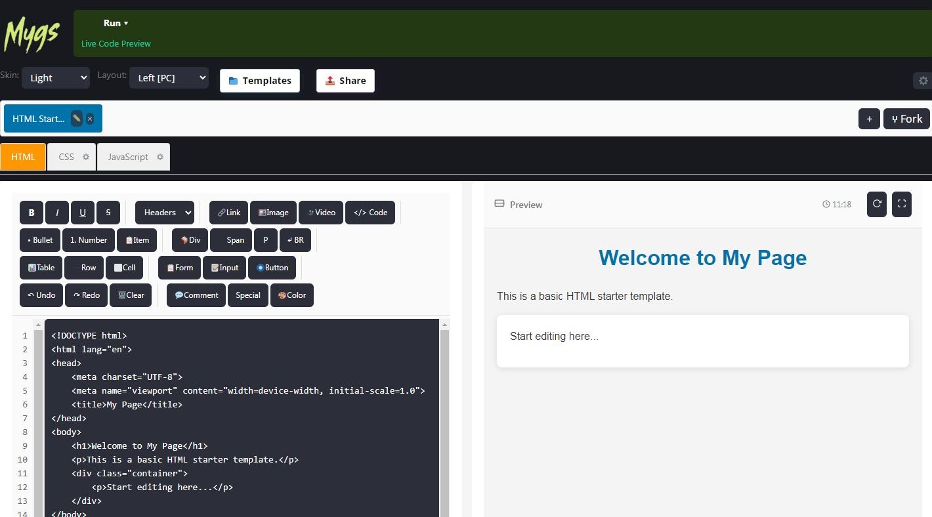The height and width of the screenshot is (517, 932).
Task: Insert a Table element
Action: click(x=41, y=268)
